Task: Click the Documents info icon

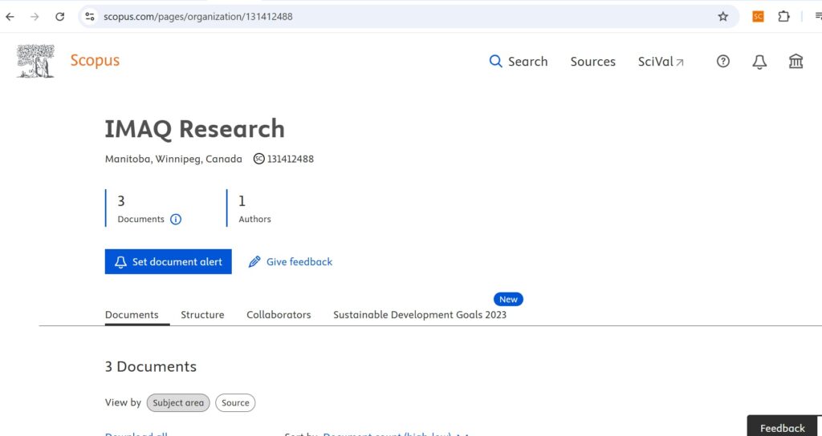Action: [176, 220]
